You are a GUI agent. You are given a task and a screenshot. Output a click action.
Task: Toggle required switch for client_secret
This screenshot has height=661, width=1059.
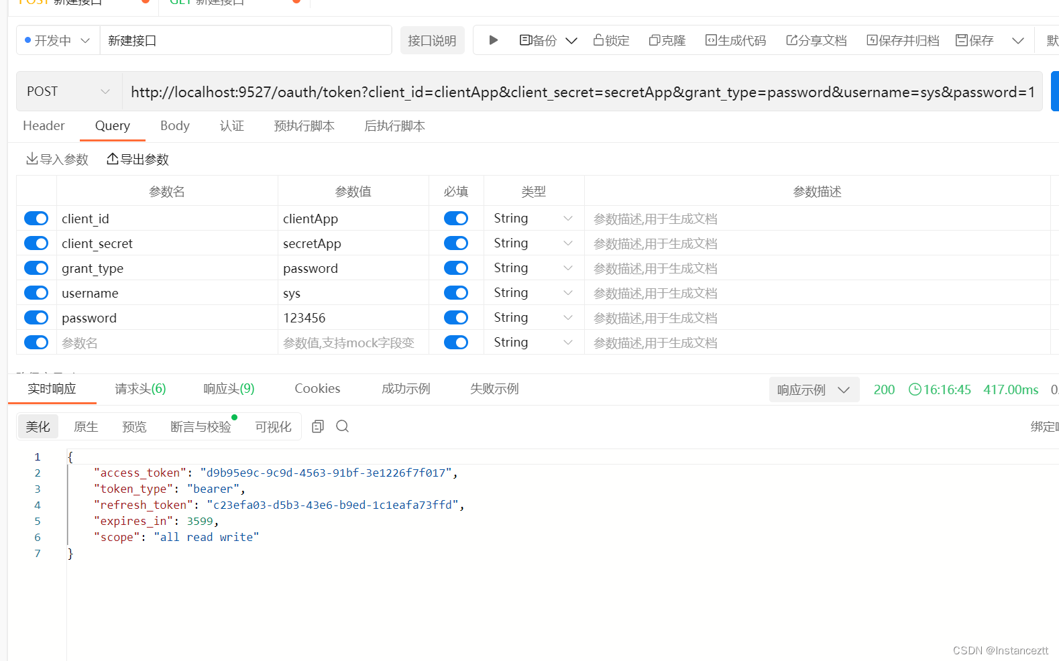456,243
